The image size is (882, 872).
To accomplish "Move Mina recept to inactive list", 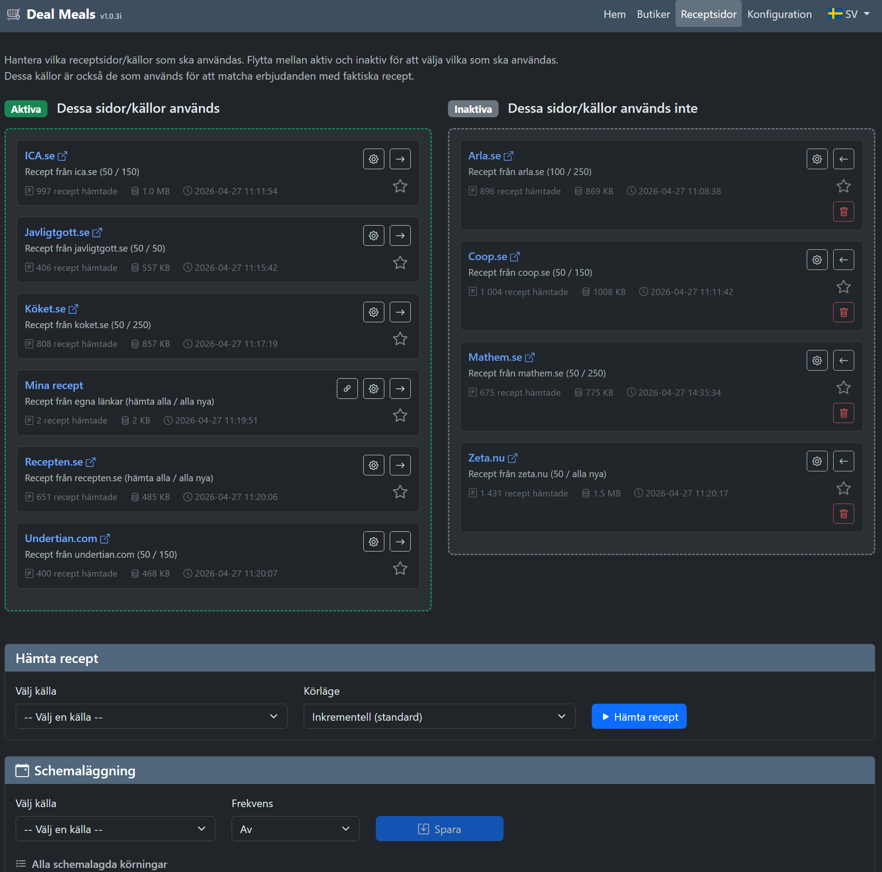I will coord(400,388).
